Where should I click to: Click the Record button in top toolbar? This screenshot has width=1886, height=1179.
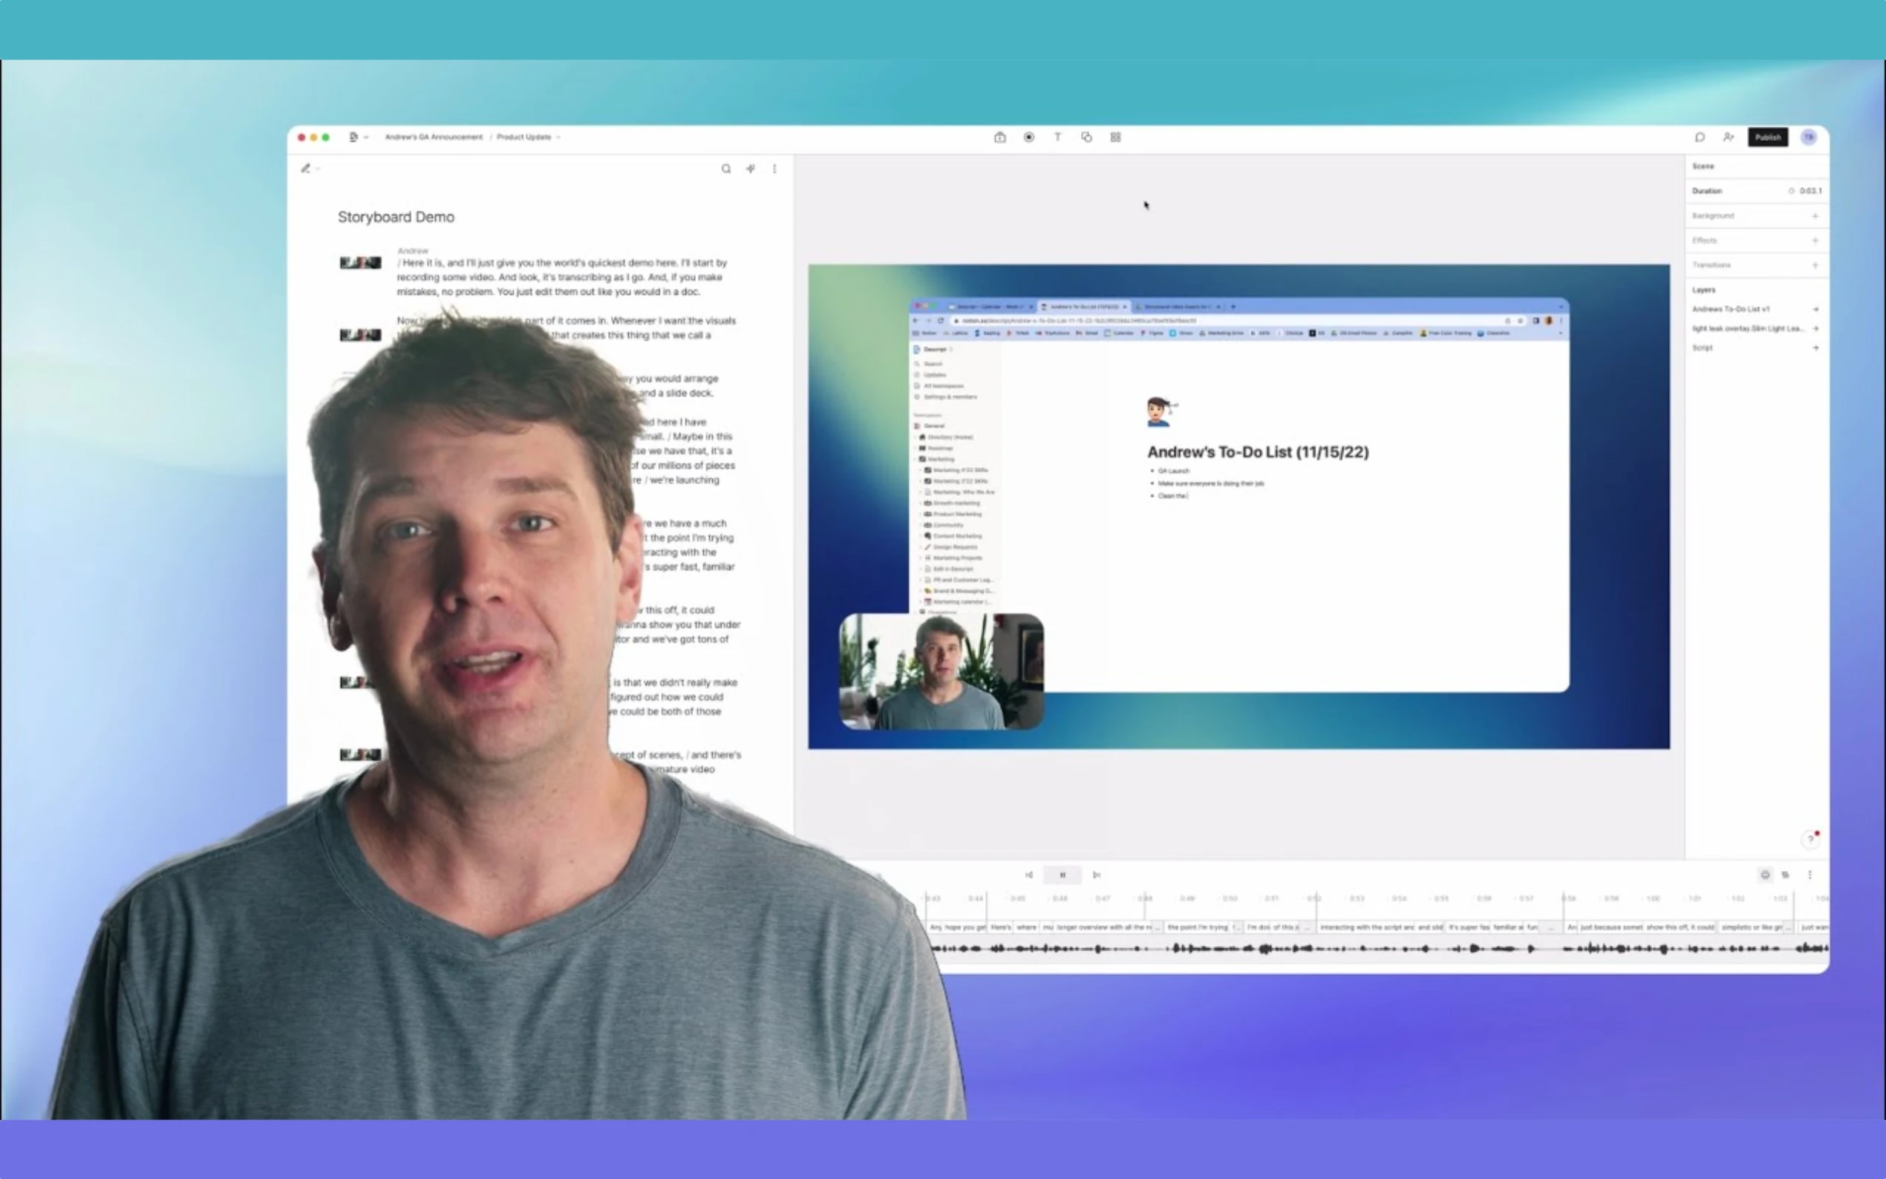[x=1028, y=137]
